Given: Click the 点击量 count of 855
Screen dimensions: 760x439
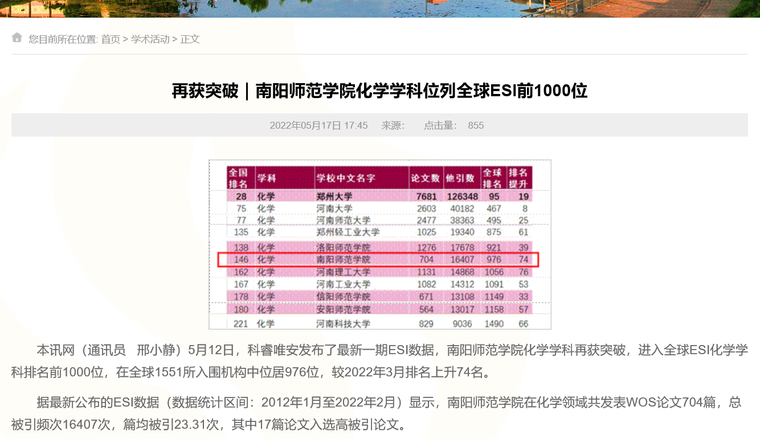Looking at the screenshot, I should pos(475,125).
